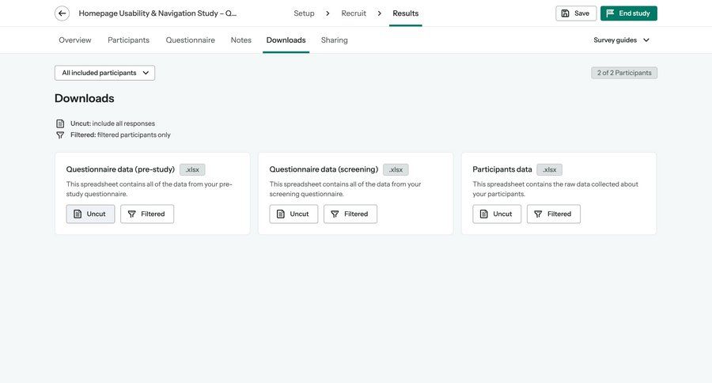Open the All included participants dropdown
This screenshot has width=712, height=383.
click(x=105, y=73)
